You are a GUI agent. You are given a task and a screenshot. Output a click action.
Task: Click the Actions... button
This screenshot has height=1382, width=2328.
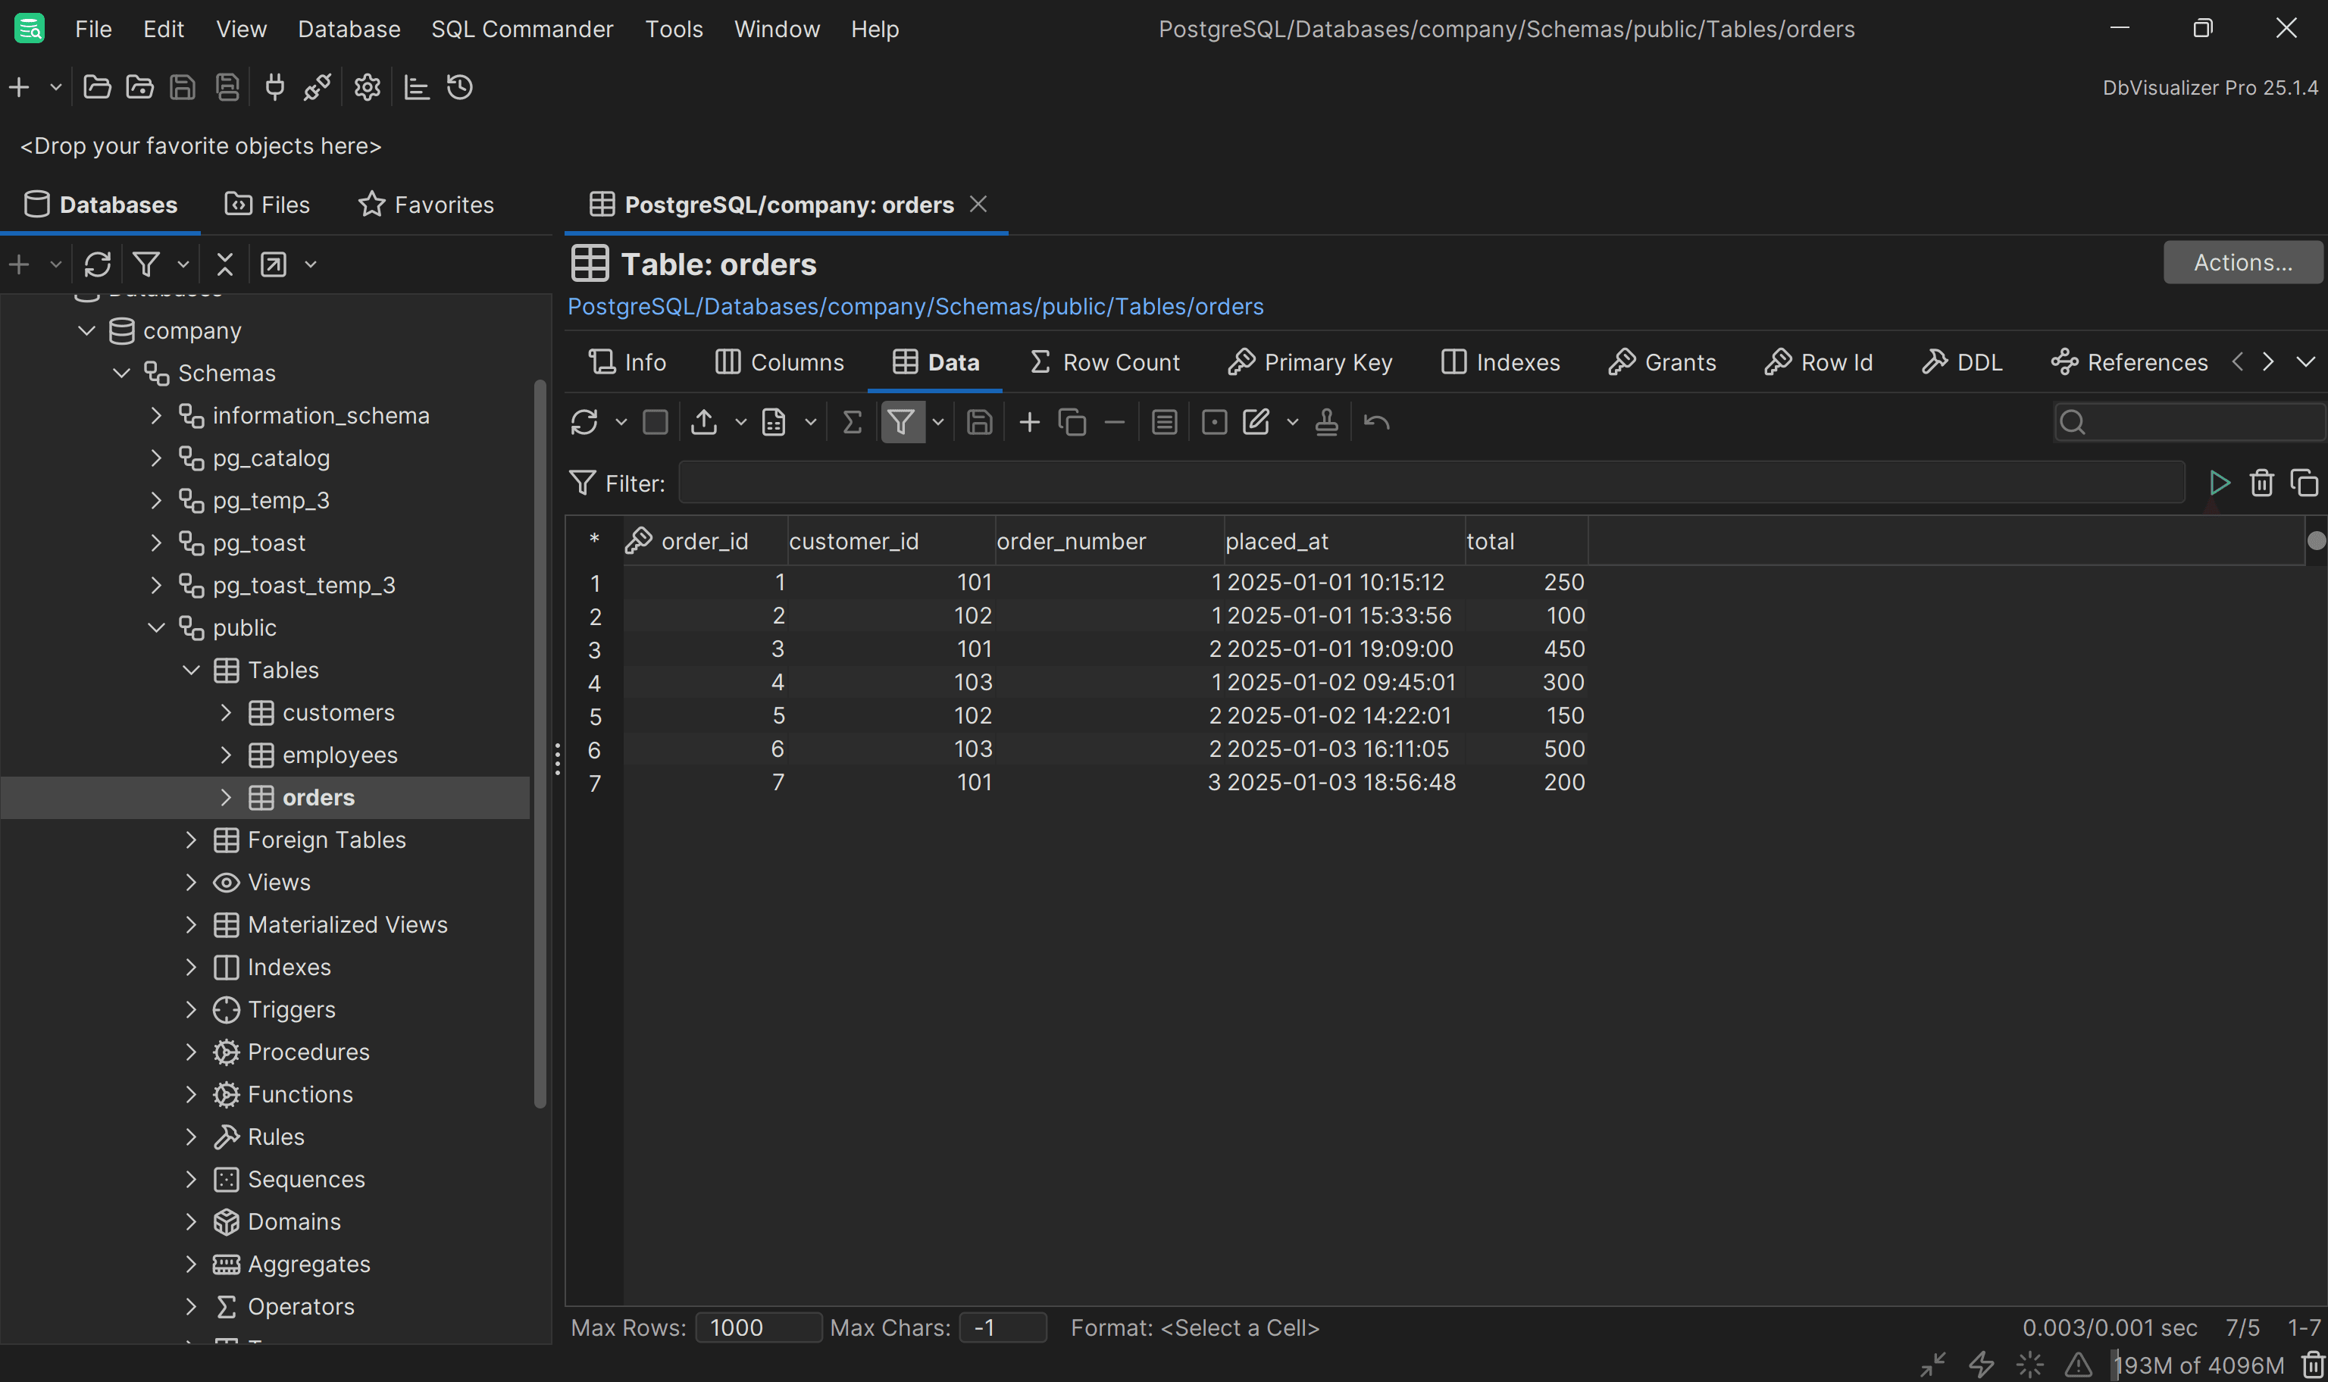point(2242,263)
